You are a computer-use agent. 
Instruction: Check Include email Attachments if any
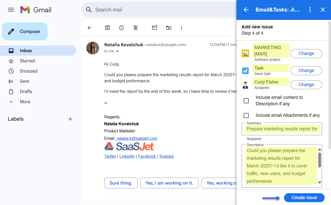coord(246,116)
